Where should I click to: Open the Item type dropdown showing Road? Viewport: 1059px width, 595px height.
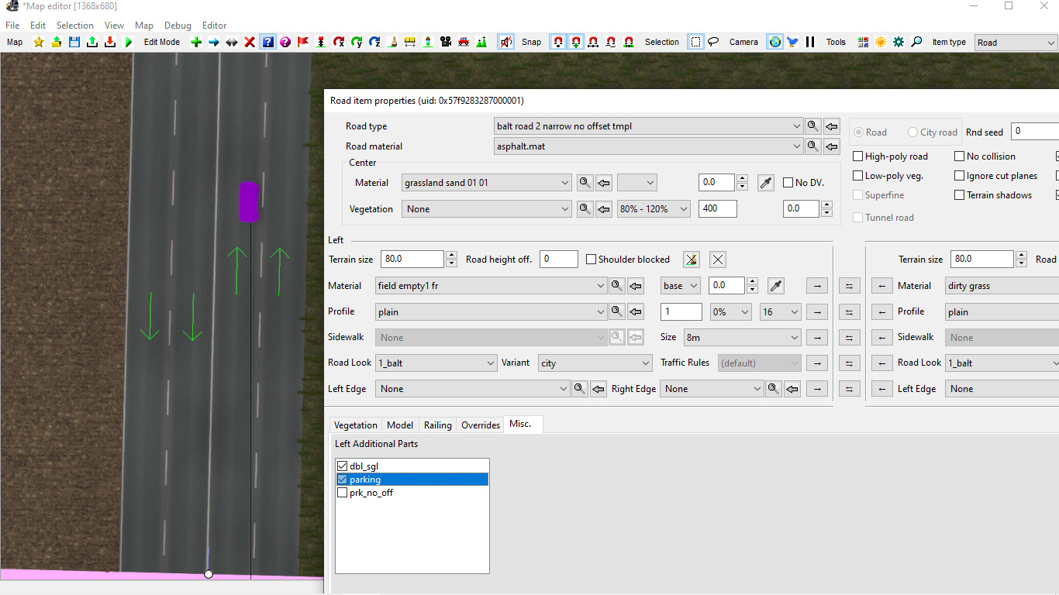point(1016,43)
